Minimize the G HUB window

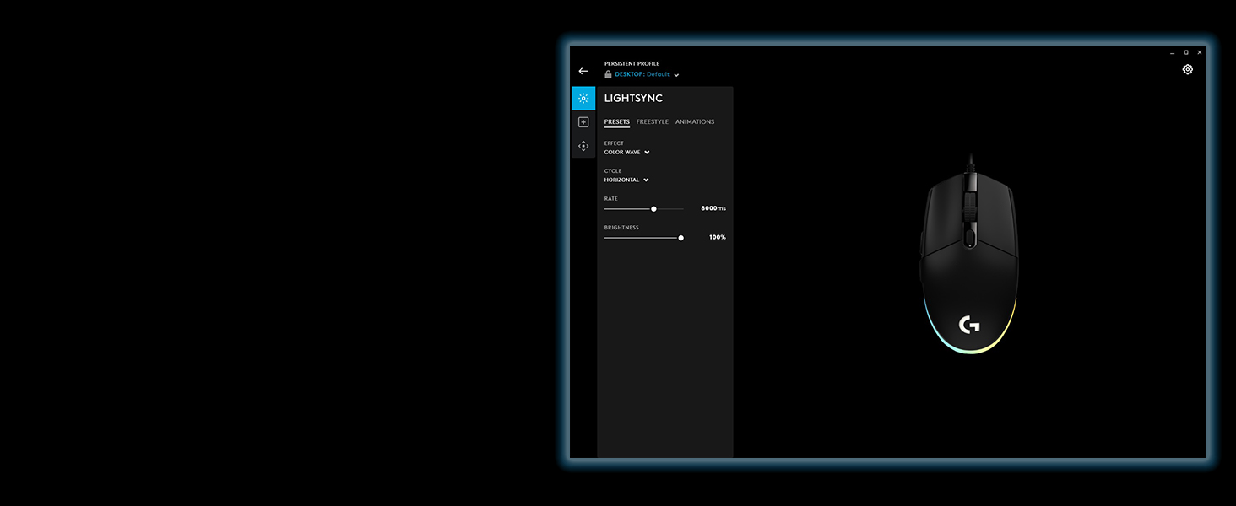click(x=1172, y=52)
